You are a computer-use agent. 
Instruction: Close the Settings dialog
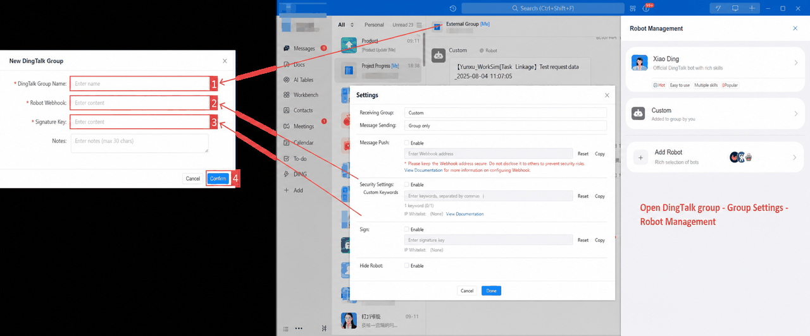pyautogui.click(x=607, y=95)
